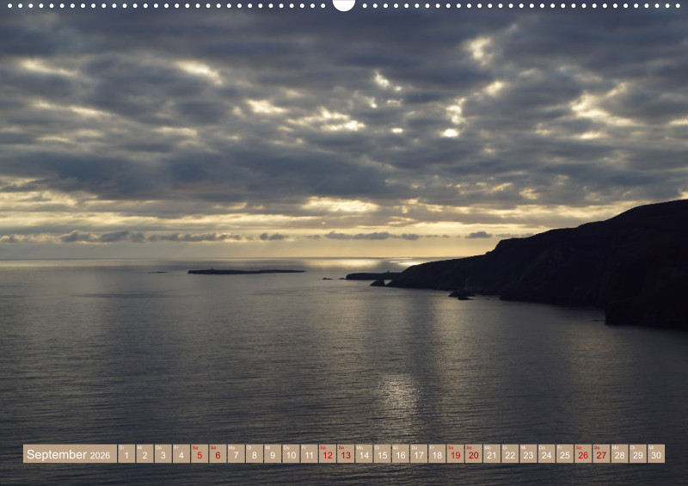Select day 23 in the calendar strip

529,453
